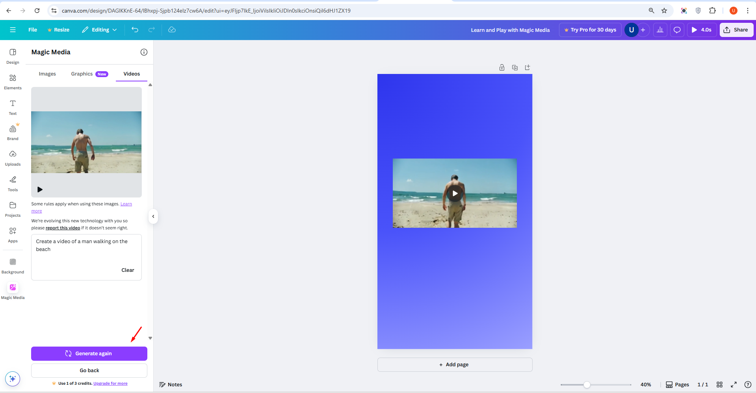Image resolution: width=756 pixels, height=393 pixels.
Task: Expand the Pages panel at the bottom
Action: point(677,384)
